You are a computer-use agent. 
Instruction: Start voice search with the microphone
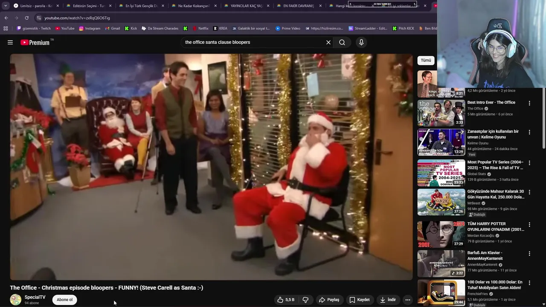(x=361, y=42)
